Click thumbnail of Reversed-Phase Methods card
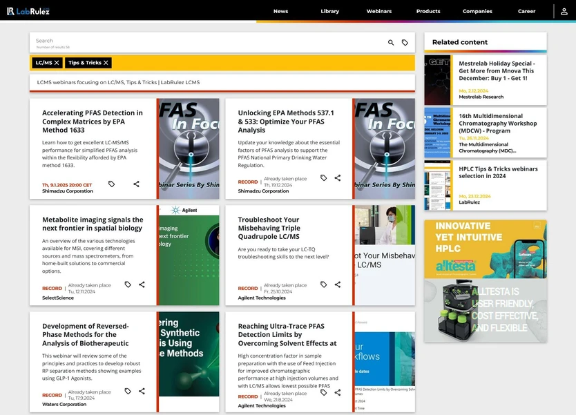The height and width of the screenshot is (415, 576). click(x=189, y=362)
